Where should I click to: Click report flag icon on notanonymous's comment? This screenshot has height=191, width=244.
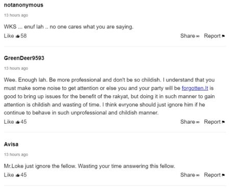223,36
